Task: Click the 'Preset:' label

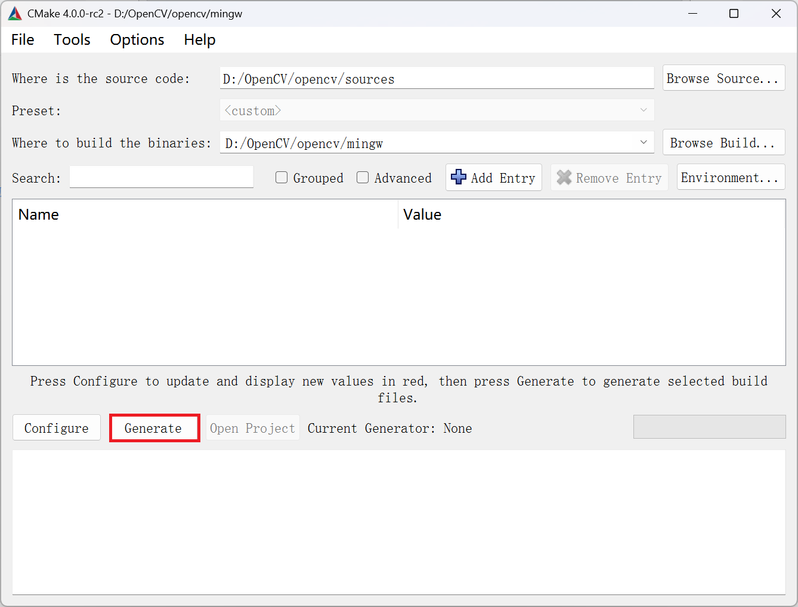Action: coord(36,110)
